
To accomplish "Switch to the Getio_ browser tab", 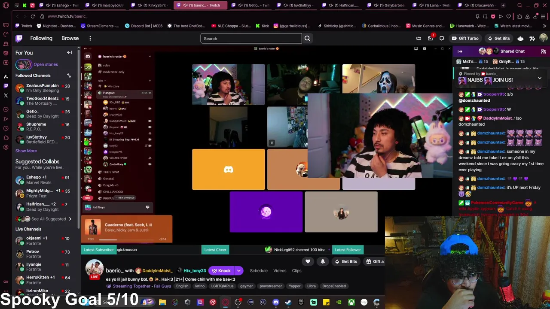I will coord(251,5).
